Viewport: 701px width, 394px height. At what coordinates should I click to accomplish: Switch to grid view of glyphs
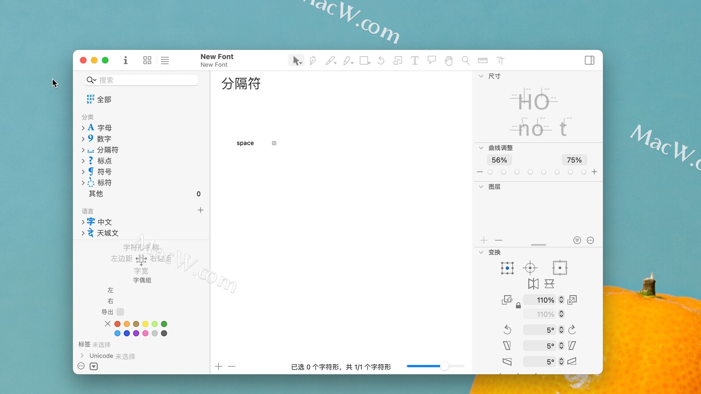[x=147, y=60]
